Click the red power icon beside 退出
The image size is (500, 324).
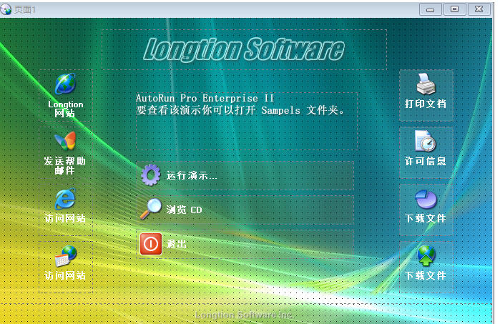pos(151,244)
